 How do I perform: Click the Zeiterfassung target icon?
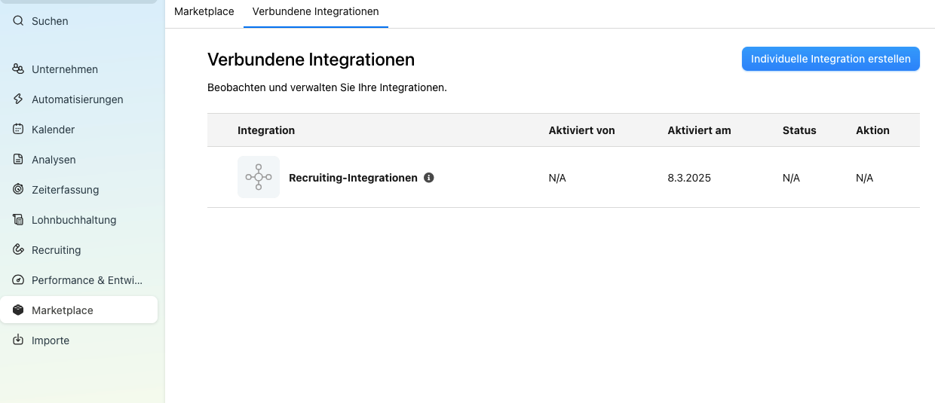coord(18,190)
